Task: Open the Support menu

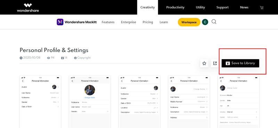Action: pyautogui.click(x=222, y=7)
